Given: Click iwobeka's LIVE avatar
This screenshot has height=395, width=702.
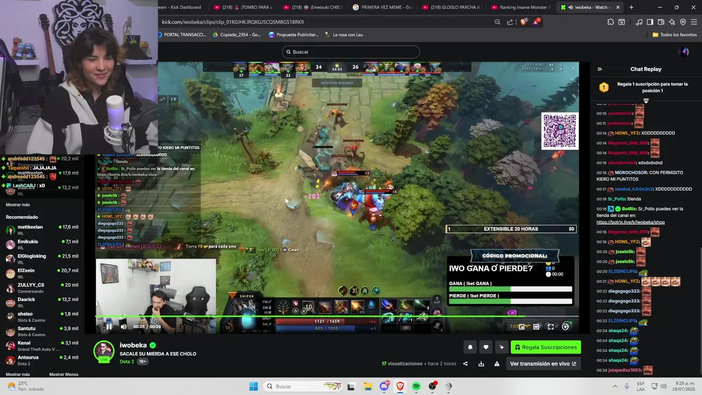Looking at the screenshot, I should click(x=104, y=351).
